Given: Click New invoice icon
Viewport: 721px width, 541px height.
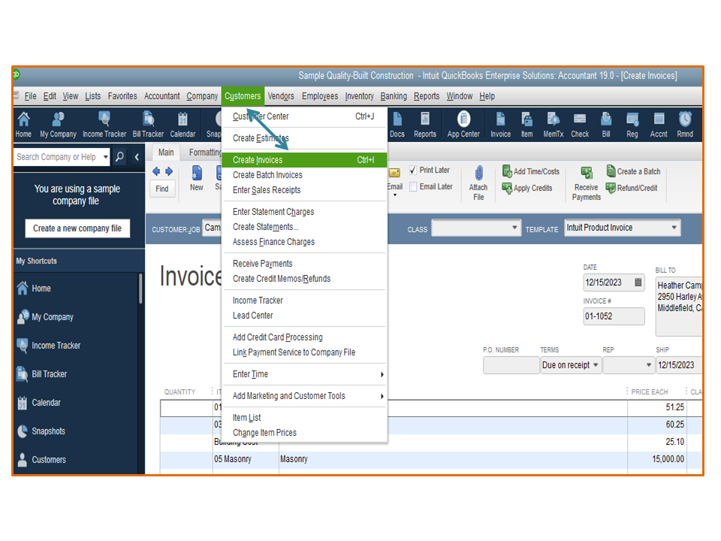Looking at the screenshot, I should pos(196,179).
